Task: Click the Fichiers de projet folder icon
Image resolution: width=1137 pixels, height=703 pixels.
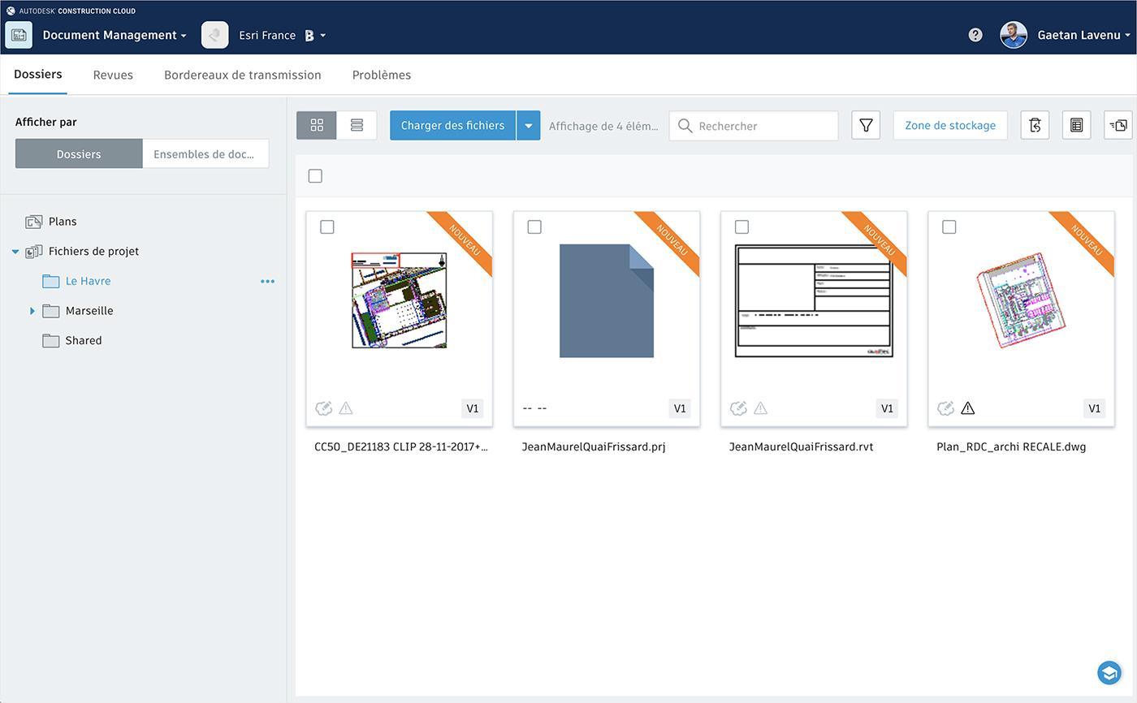Action: (x=33, y=252)
